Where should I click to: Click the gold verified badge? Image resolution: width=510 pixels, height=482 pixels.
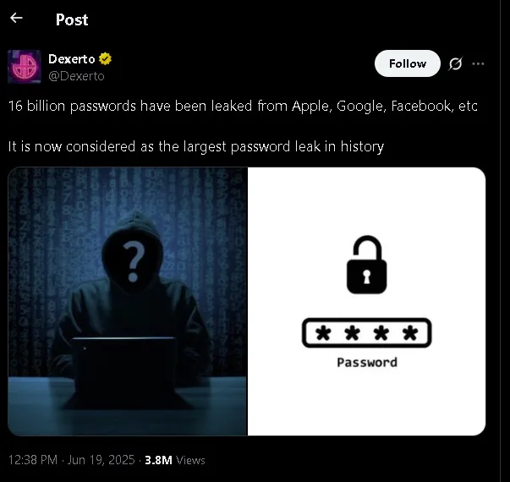(x=105, y=59)
